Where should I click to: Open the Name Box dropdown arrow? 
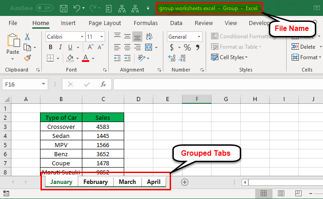tap(44, 84)
